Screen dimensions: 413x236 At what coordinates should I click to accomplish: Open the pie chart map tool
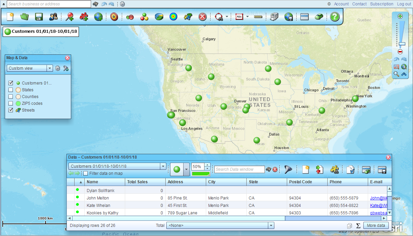(x=159, y=17)
